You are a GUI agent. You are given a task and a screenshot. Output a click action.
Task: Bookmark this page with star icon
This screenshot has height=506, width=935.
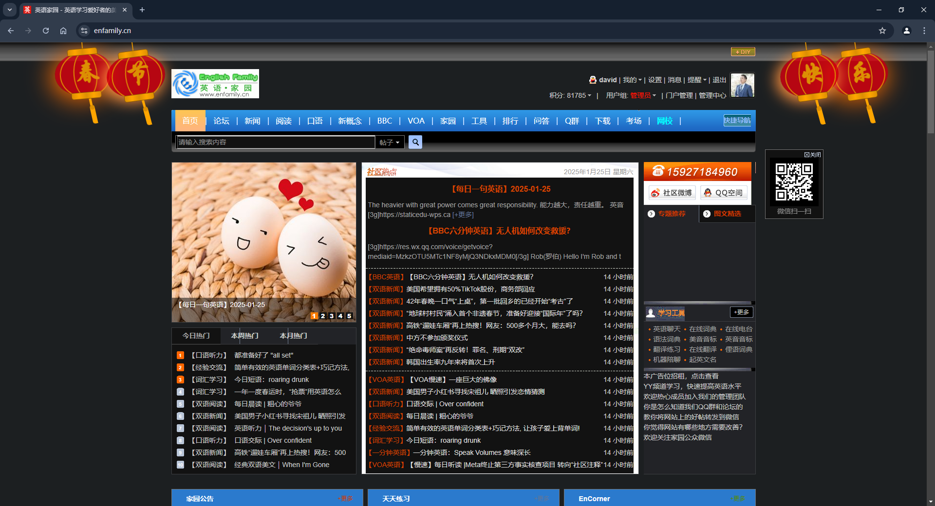882,31
